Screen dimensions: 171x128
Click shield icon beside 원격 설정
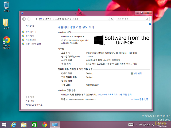tap(23, 36)
